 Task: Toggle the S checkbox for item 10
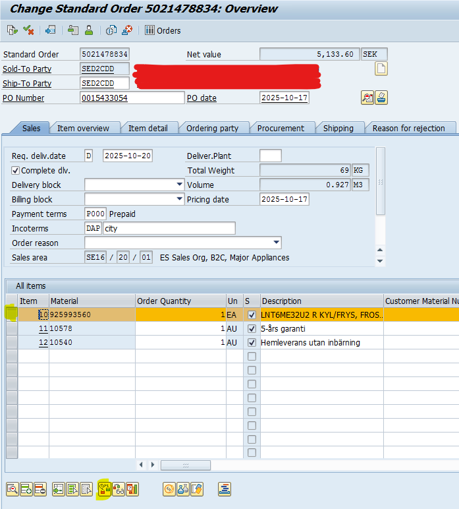pyautogui.click(x=252, y=315)
